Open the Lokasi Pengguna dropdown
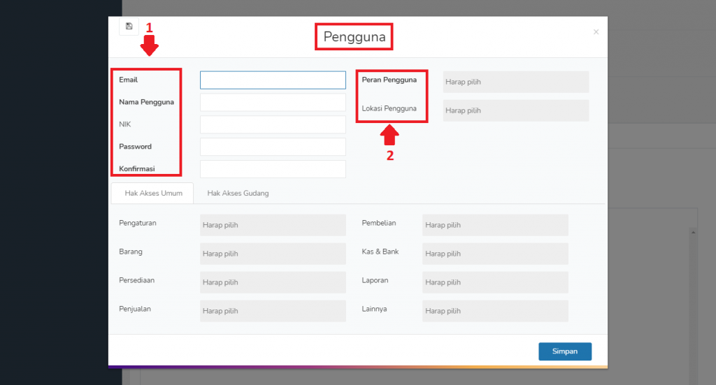Screen dimensions: 716x385 (x=516, y=110)
